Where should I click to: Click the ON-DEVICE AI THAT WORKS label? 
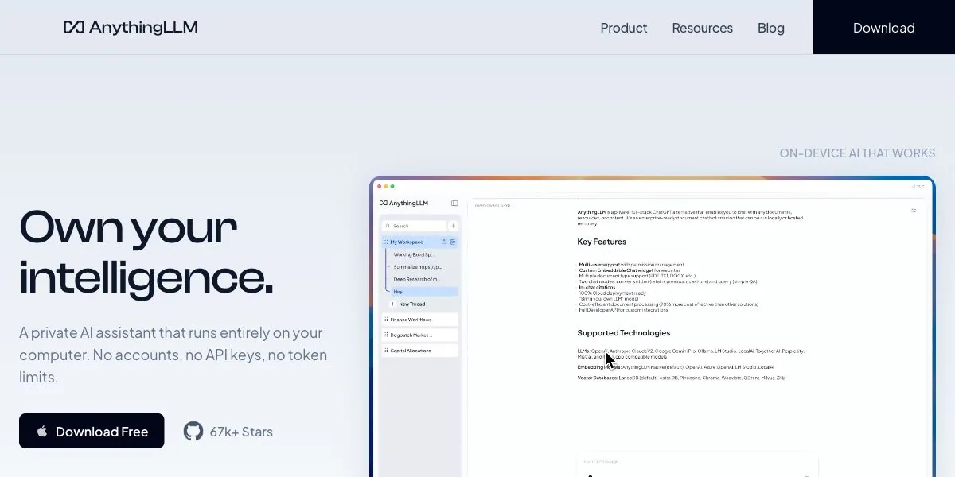[857, 153]
